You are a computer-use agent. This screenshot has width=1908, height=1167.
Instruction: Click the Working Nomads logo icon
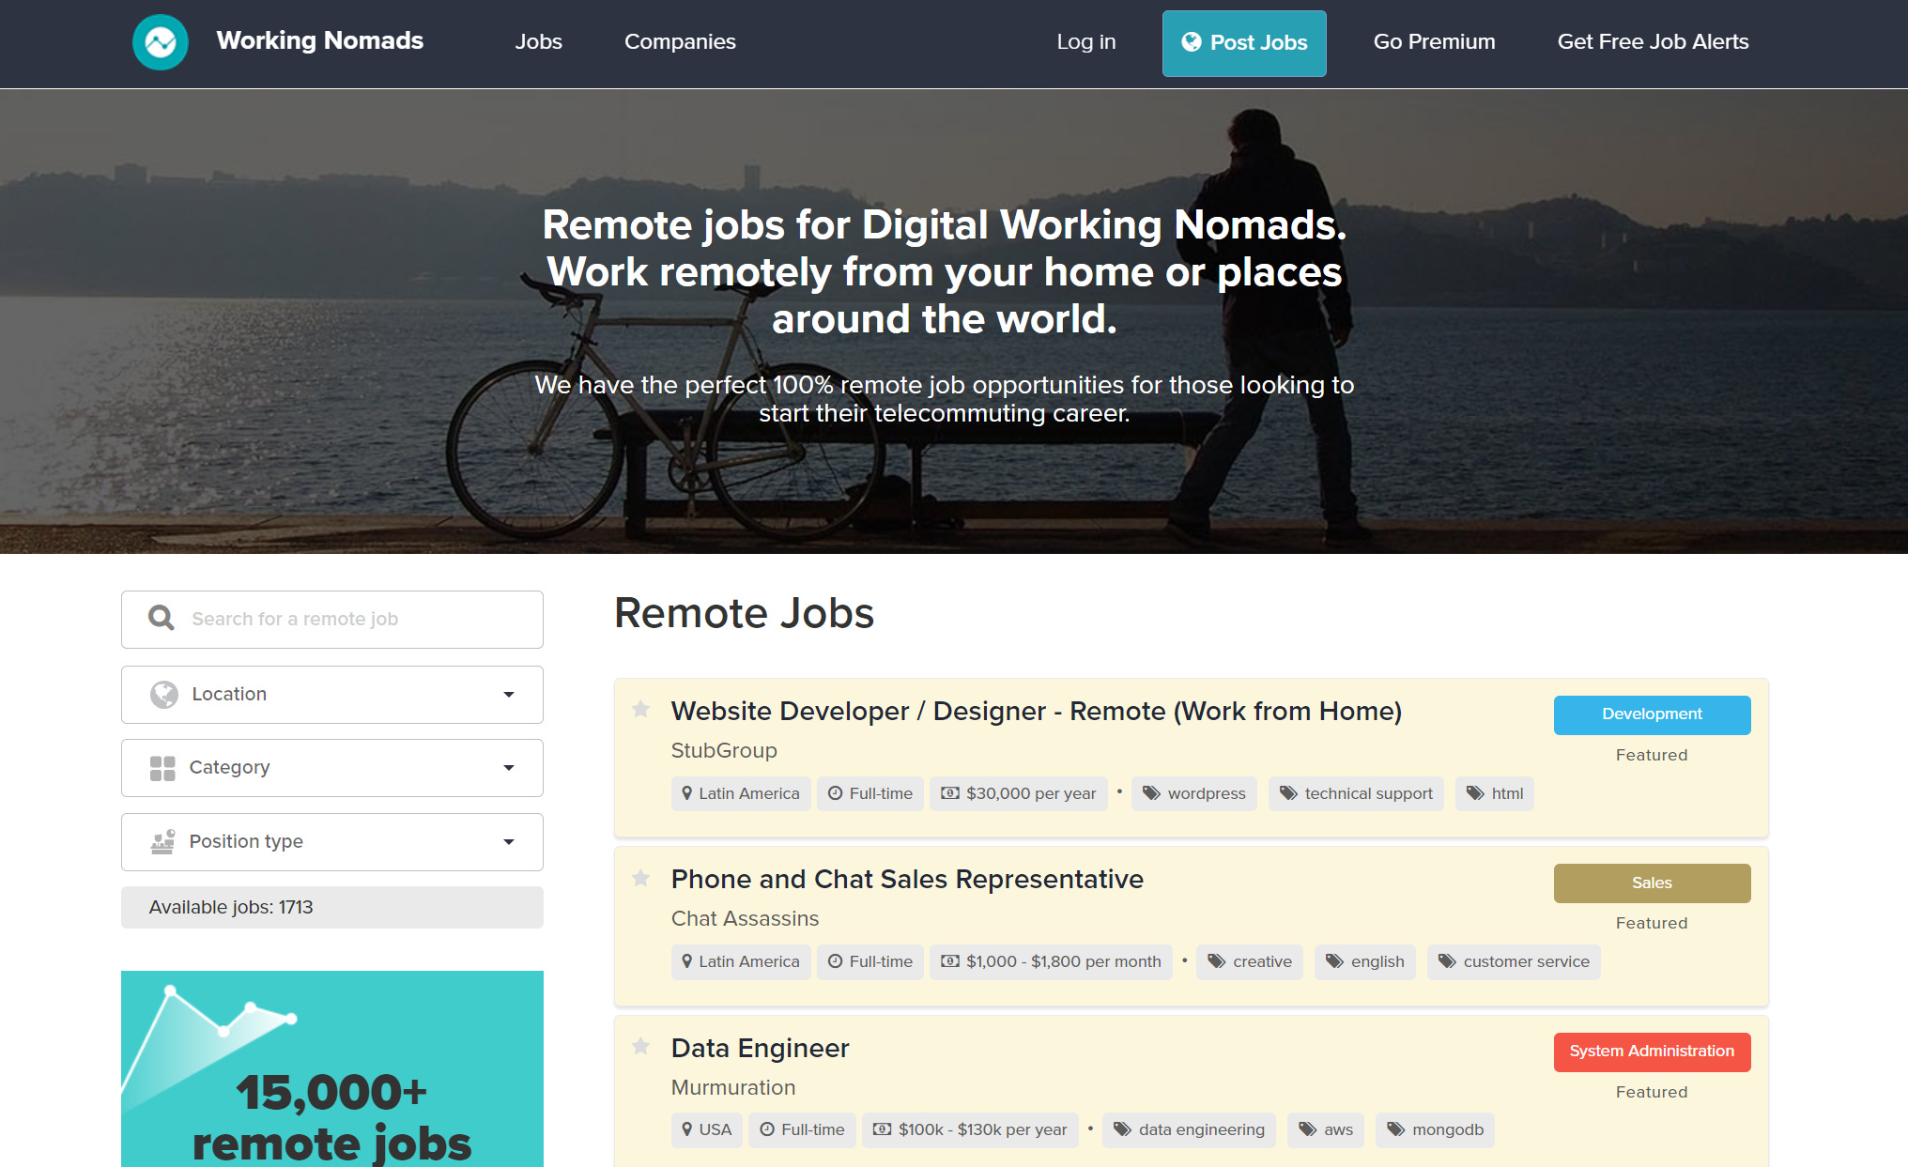(161, 42)
